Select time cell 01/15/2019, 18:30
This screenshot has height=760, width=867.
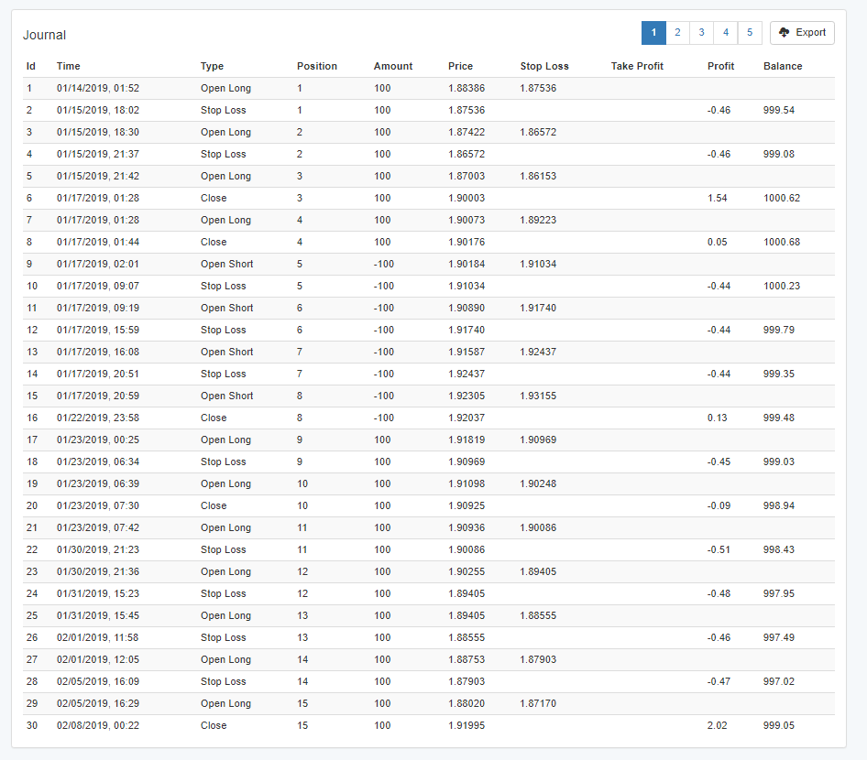(98, 132)
